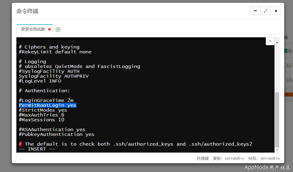Switch to the 奇梦@测试端 tab
293x172 pixels.
click(33, 29)
